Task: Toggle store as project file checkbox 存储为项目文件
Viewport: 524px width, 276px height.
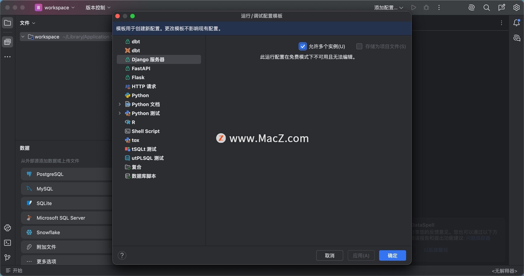Action: tap(359, 47)
